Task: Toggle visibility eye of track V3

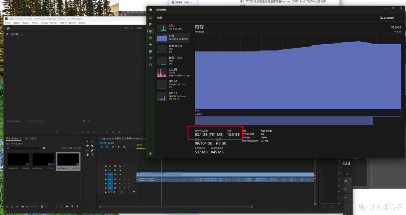Action: click(120, 166)
